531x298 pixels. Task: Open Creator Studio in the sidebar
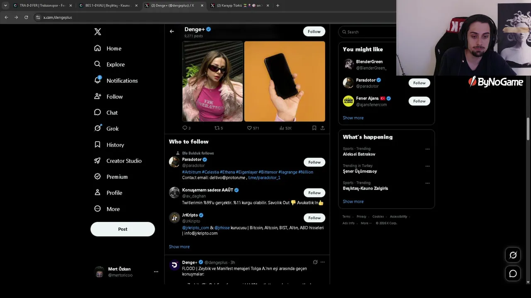click(118, 161)
